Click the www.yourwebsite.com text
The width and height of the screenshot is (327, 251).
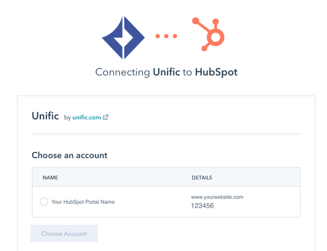[x=217, y=197]
